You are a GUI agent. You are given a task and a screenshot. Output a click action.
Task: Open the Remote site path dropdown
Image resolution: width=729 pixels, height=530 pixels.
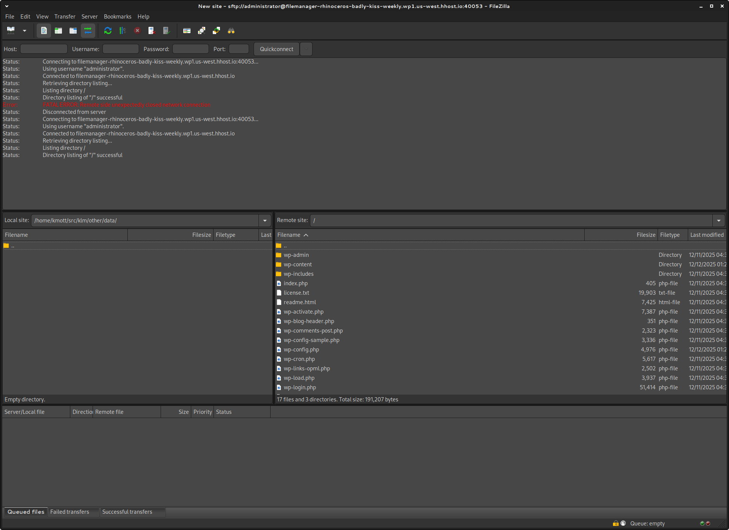tap(719, 221)
